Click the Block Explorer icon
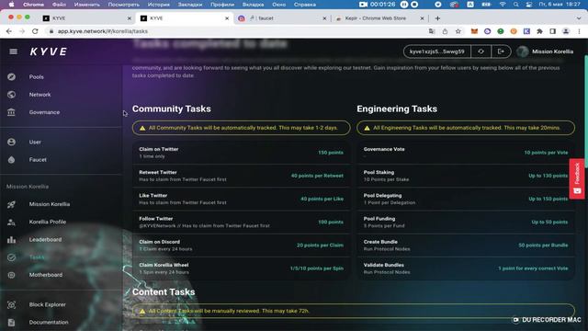Screen dimensions: 588x331 (x=12, y=304)
